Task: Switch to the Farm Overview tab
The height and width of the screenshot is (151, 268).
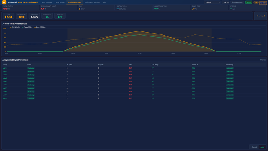Action: [x=47, y=2]
